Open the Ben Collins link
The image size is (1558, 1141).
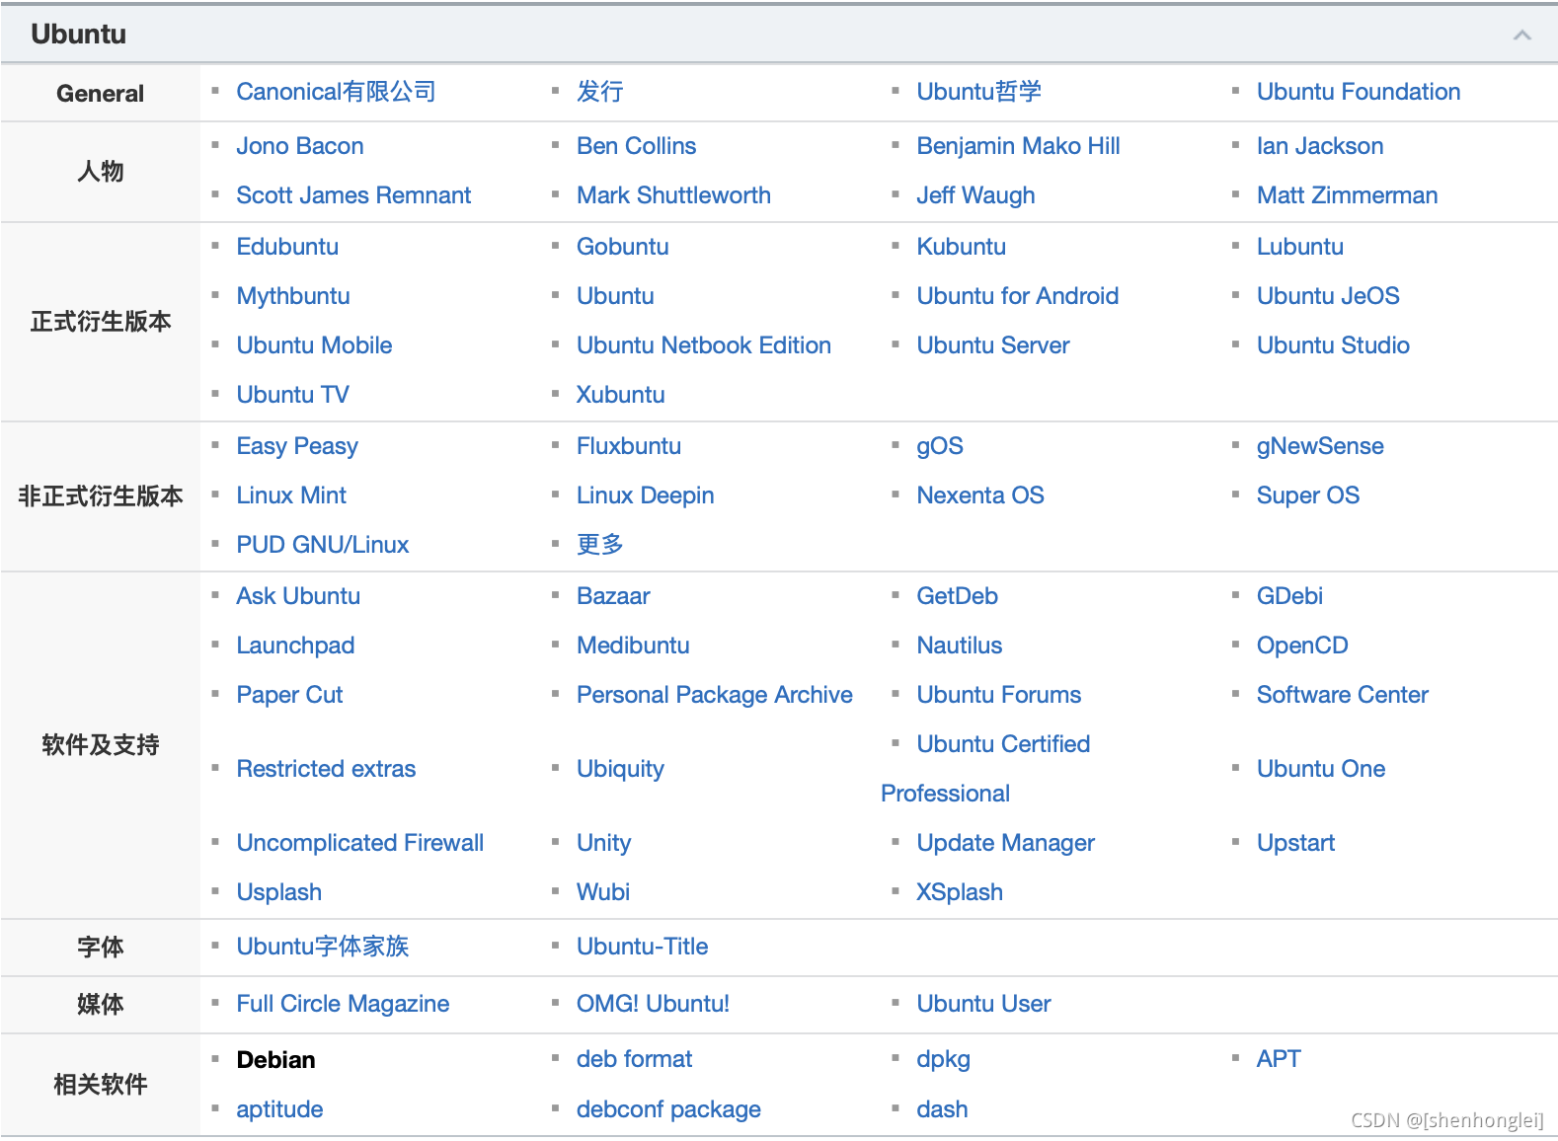pos(637,146)
